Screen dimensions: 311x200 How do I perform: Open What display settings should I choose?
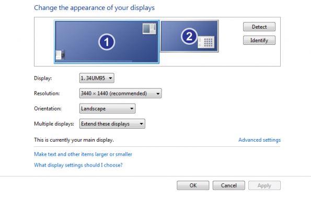(x=78, y=165)
